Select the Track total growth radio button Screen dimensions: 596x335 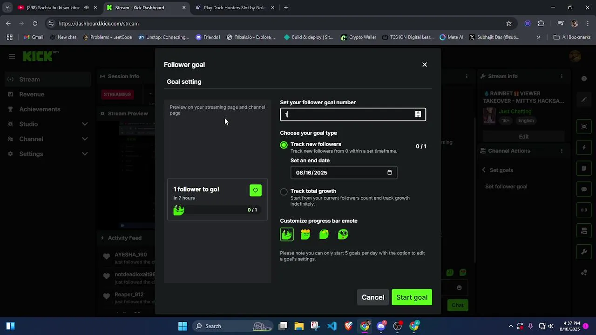pyautogui.click(x=284, y=192)
